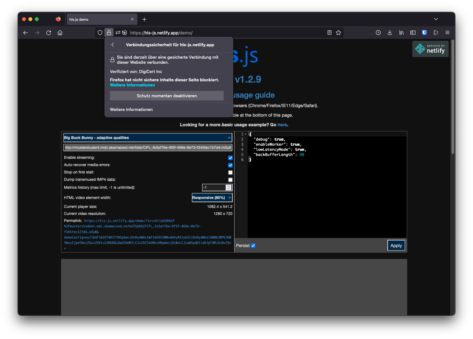Increment the metrics history stepper

click(229, 186)
